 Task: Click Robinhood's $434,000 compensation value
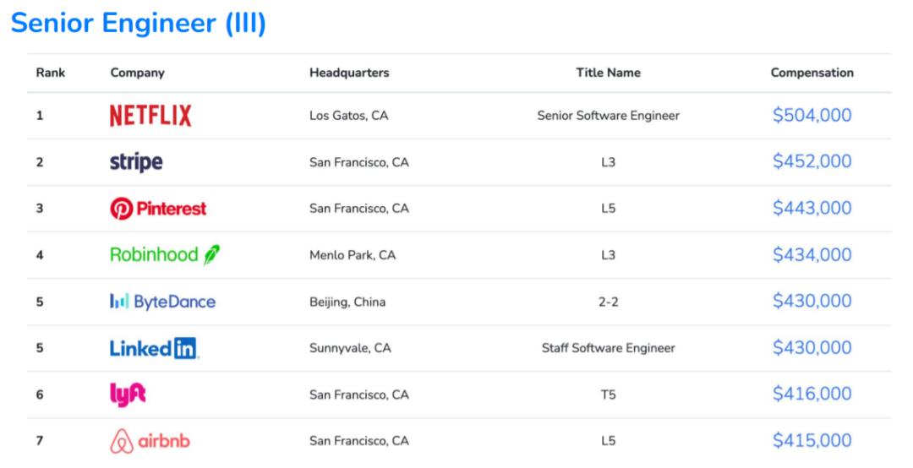point(812,254)
